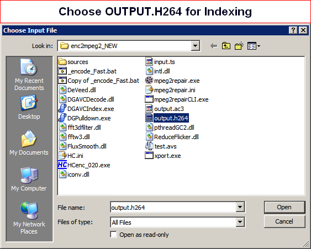Image resolution: width=311 pixels, height=249 pixels.
Task: Expand the Files of type dropdown
Action: tap(240, 222)
